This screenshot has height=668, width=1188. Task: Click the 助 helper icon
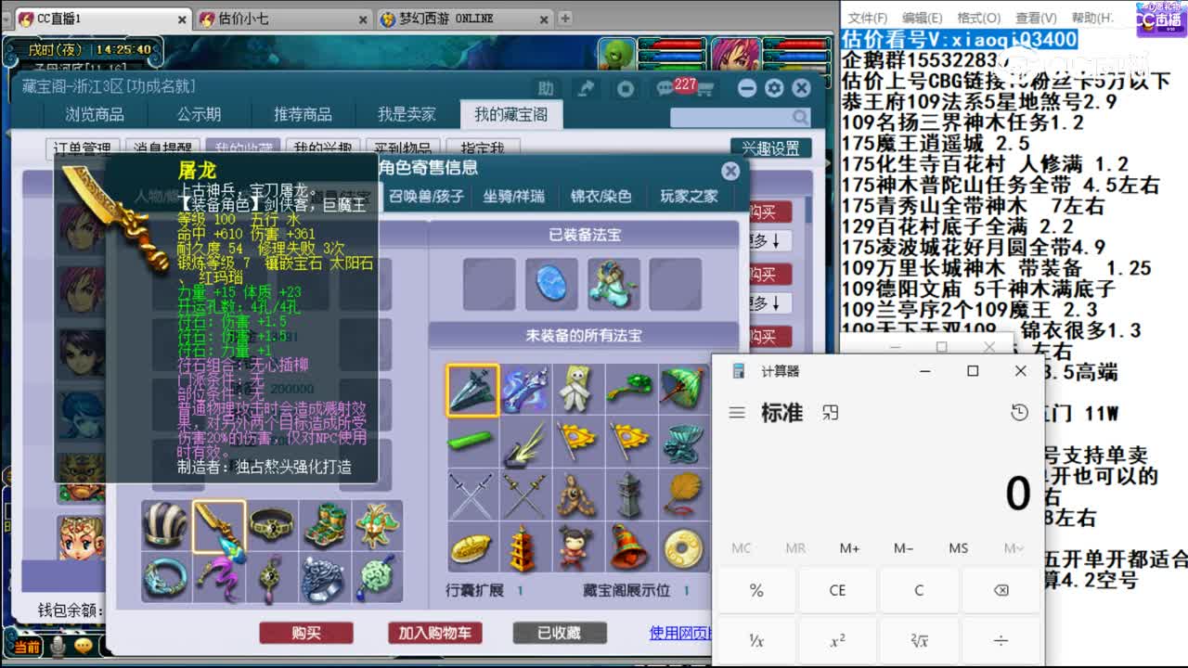click(x=546, y=88)
